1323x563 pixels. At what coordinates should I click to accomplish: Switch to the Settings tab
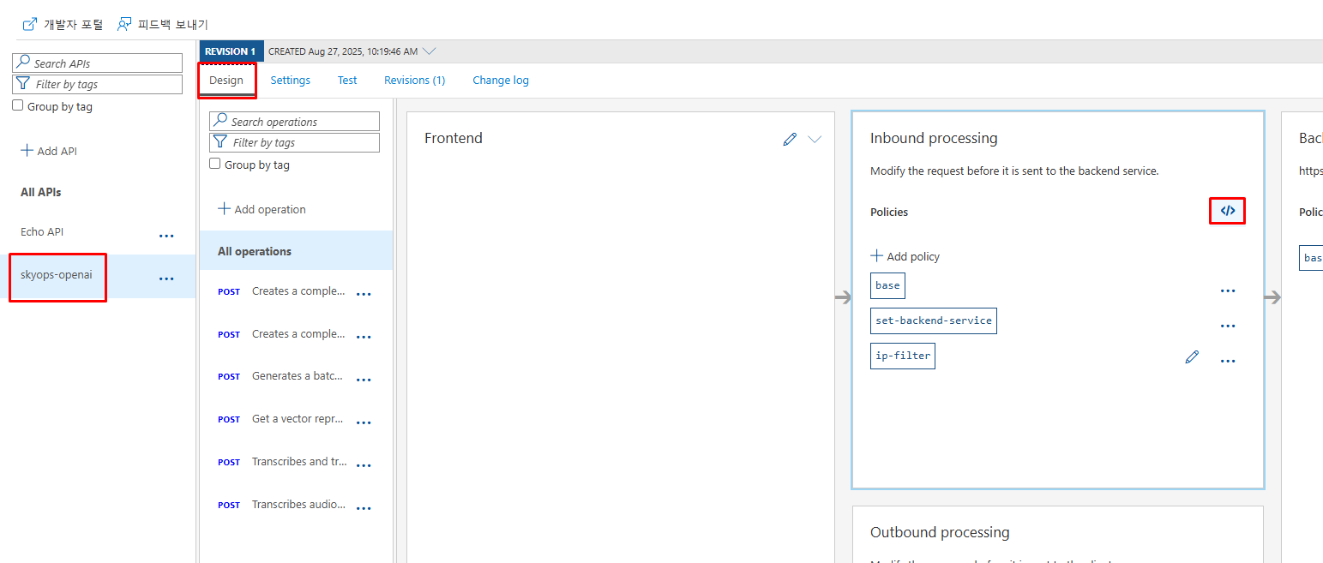[290, 80]
